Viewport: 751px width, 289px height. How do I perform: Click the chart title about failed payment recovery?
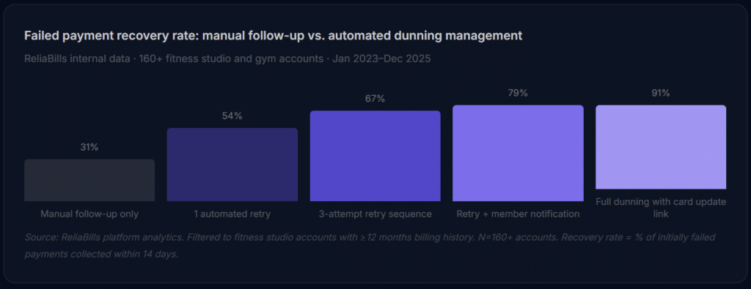pos(273,36)
